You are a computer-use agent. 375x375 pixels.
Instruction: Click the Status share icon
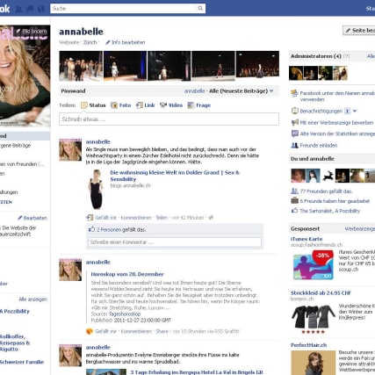pyautogui.click(x=84, y=105)
